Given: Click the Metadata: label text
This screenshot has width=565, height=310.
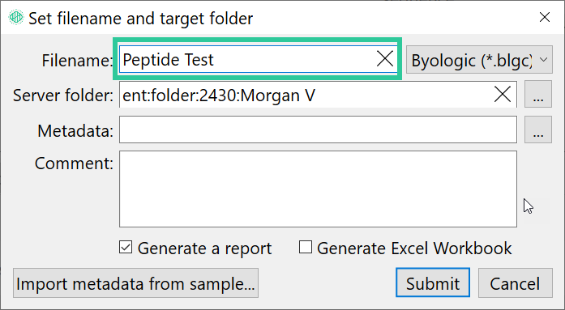Looking at the screenshot, I should point(75,130).
